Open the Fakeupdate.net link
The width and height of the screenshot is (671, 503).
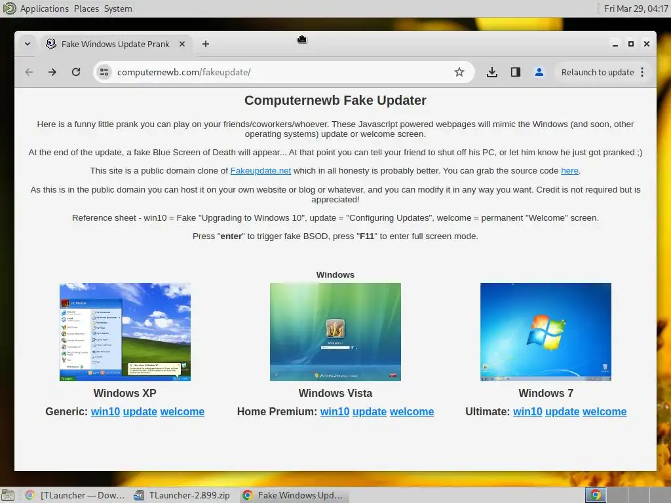(x=261, y=171)
